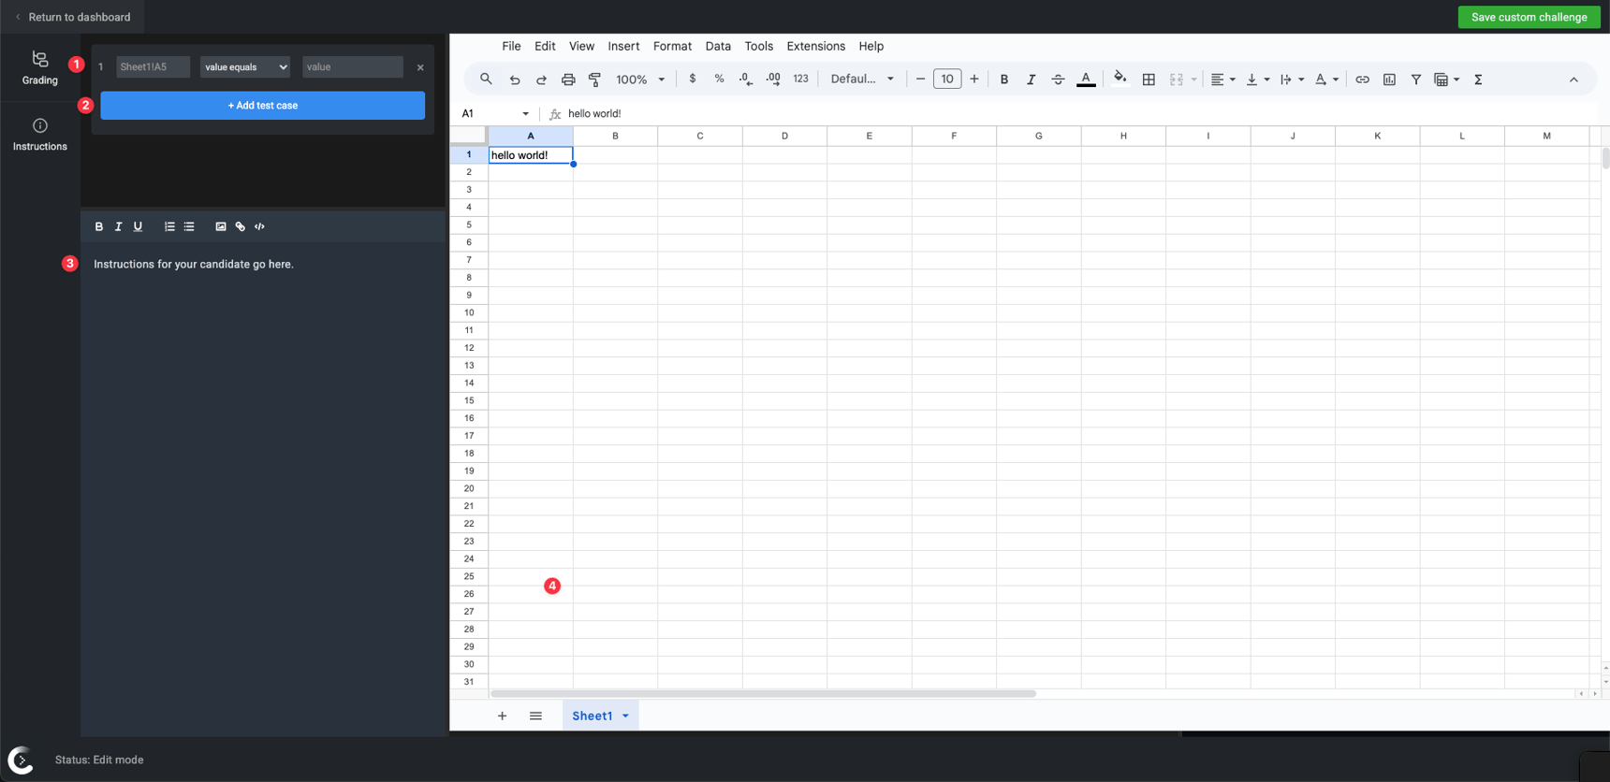The image size is (1610, 782).
Task: Format as currency with dollar icon
Action: 693,80
